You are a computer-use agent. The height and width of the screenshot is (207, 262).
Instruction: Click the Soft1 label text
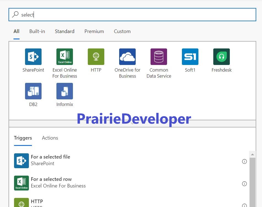point(190,70)
